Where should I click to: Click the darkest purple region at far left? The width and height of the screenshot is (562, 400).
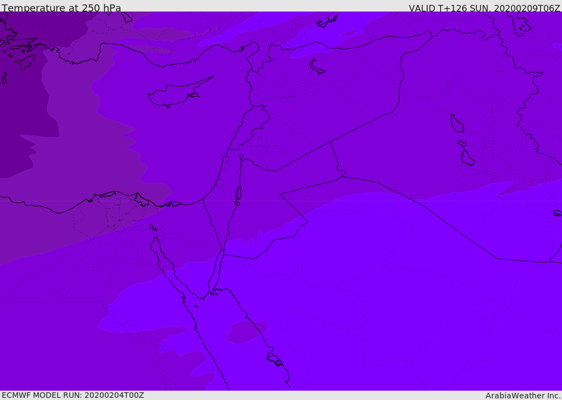tap(21, 108)
